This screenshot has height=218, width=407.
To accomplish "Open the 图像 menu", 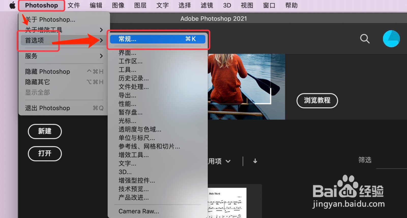I will 118,5.
